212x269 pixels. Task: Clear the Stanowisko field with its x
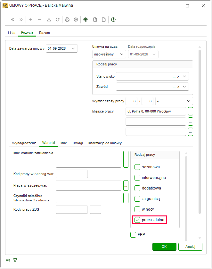(178, 77)
